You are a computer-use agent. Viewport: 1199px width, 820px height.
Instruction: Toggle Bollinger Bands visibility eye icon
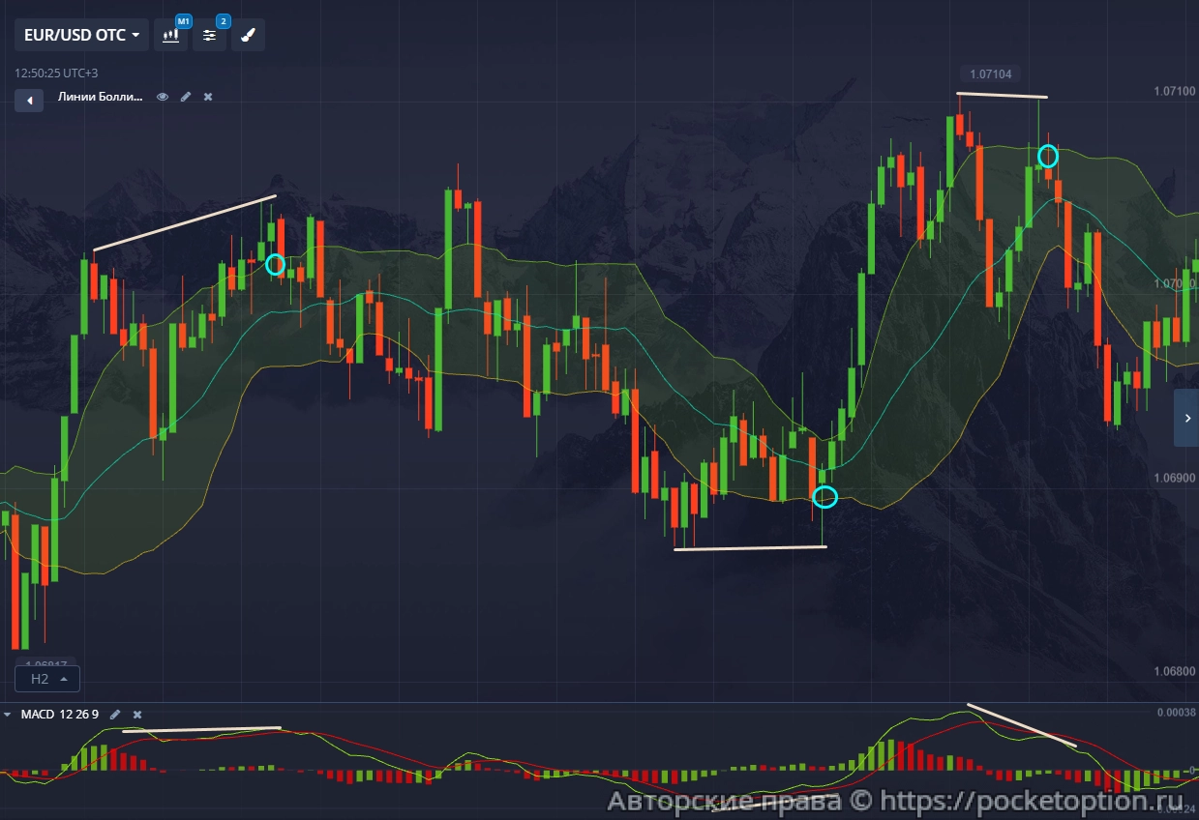coord(163,97)
